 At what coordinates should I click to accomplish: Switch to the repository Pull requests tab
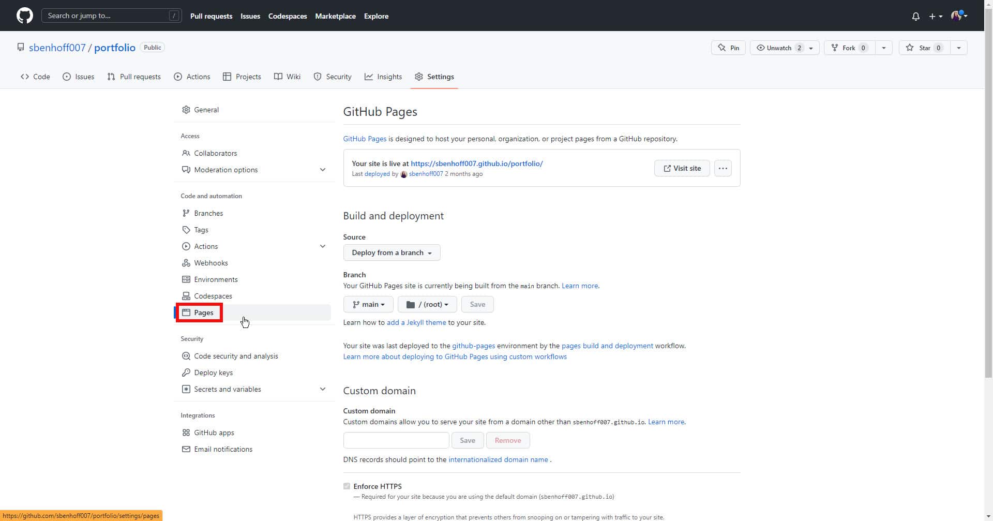coord(134,77)
